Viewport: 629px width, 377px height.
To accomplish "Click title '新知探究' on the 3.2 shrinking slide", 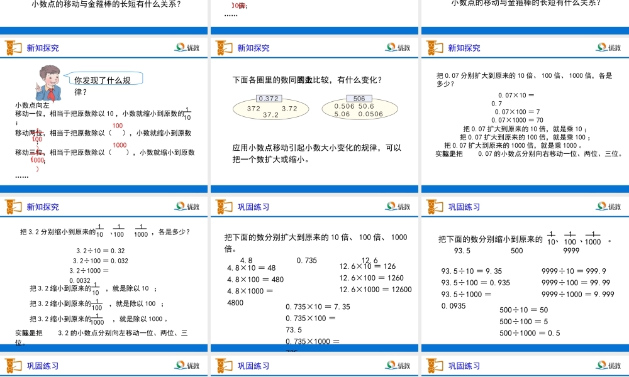I will [43, 207].
